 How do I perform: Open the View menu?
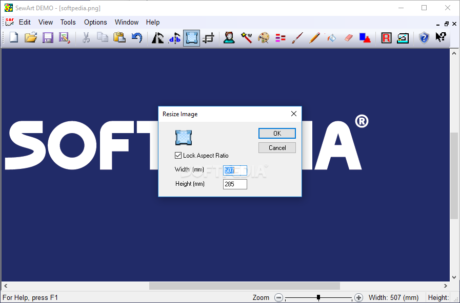tap(46, 22)
